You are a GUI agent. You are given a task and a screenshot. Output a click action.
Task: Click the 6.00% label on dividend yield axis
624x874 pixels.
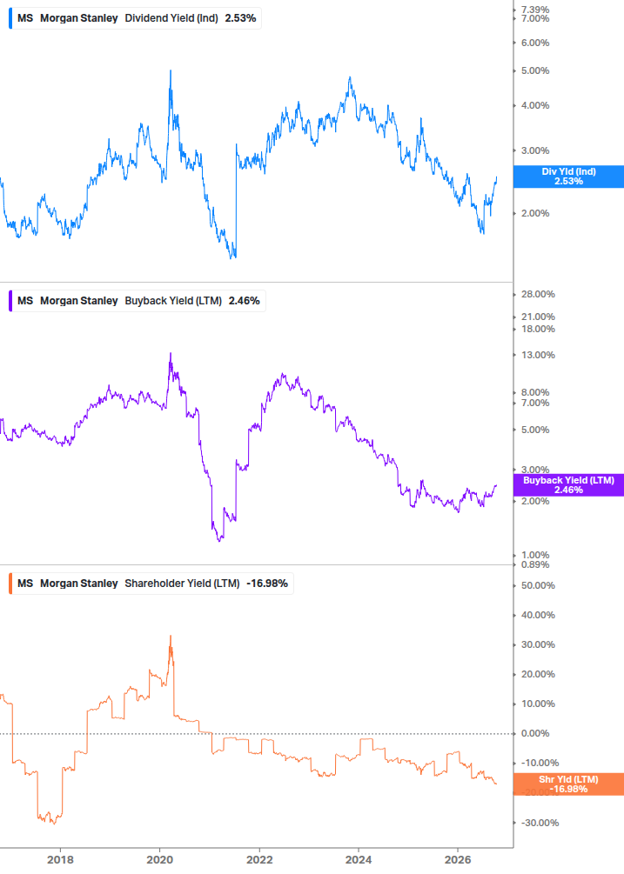535,43
